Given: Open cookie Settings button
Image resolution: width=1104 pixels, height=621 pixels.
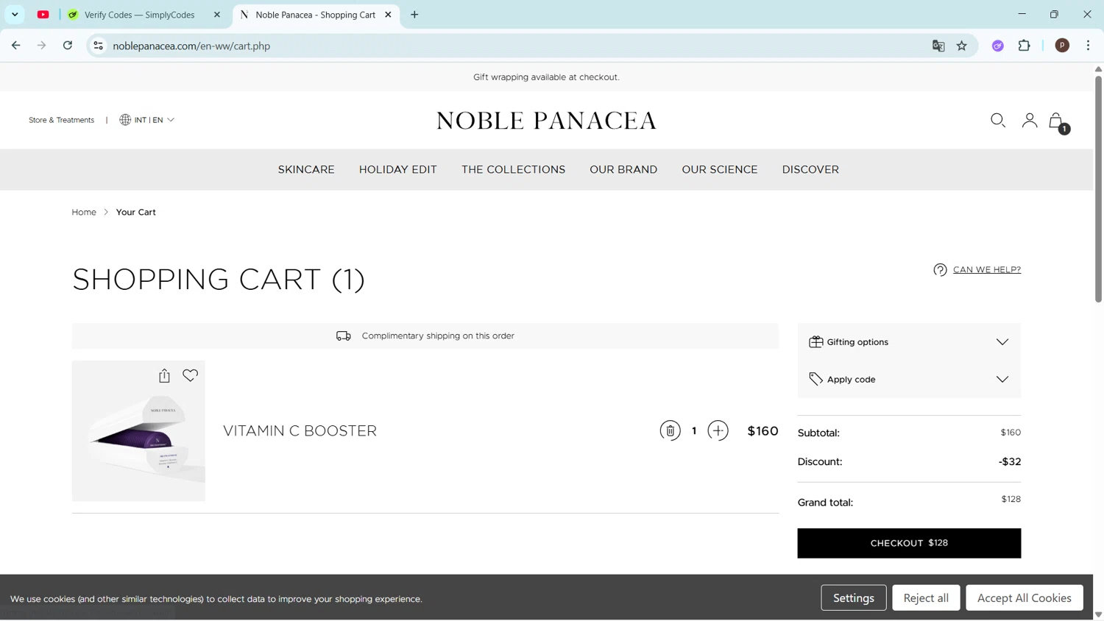Looking at the screenshot, I should [x=854, y=598].
